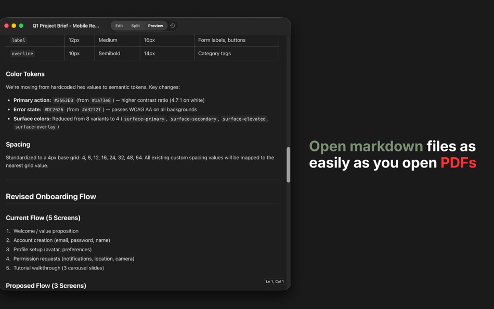Close the window with the red button
The height and width of the screenshot is (309, 494).
coord(6,26)
